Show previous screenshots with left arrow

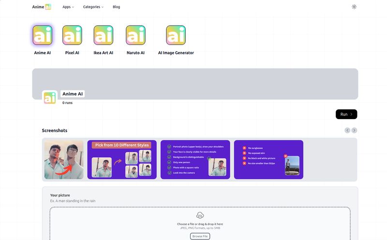click(347, 130)
